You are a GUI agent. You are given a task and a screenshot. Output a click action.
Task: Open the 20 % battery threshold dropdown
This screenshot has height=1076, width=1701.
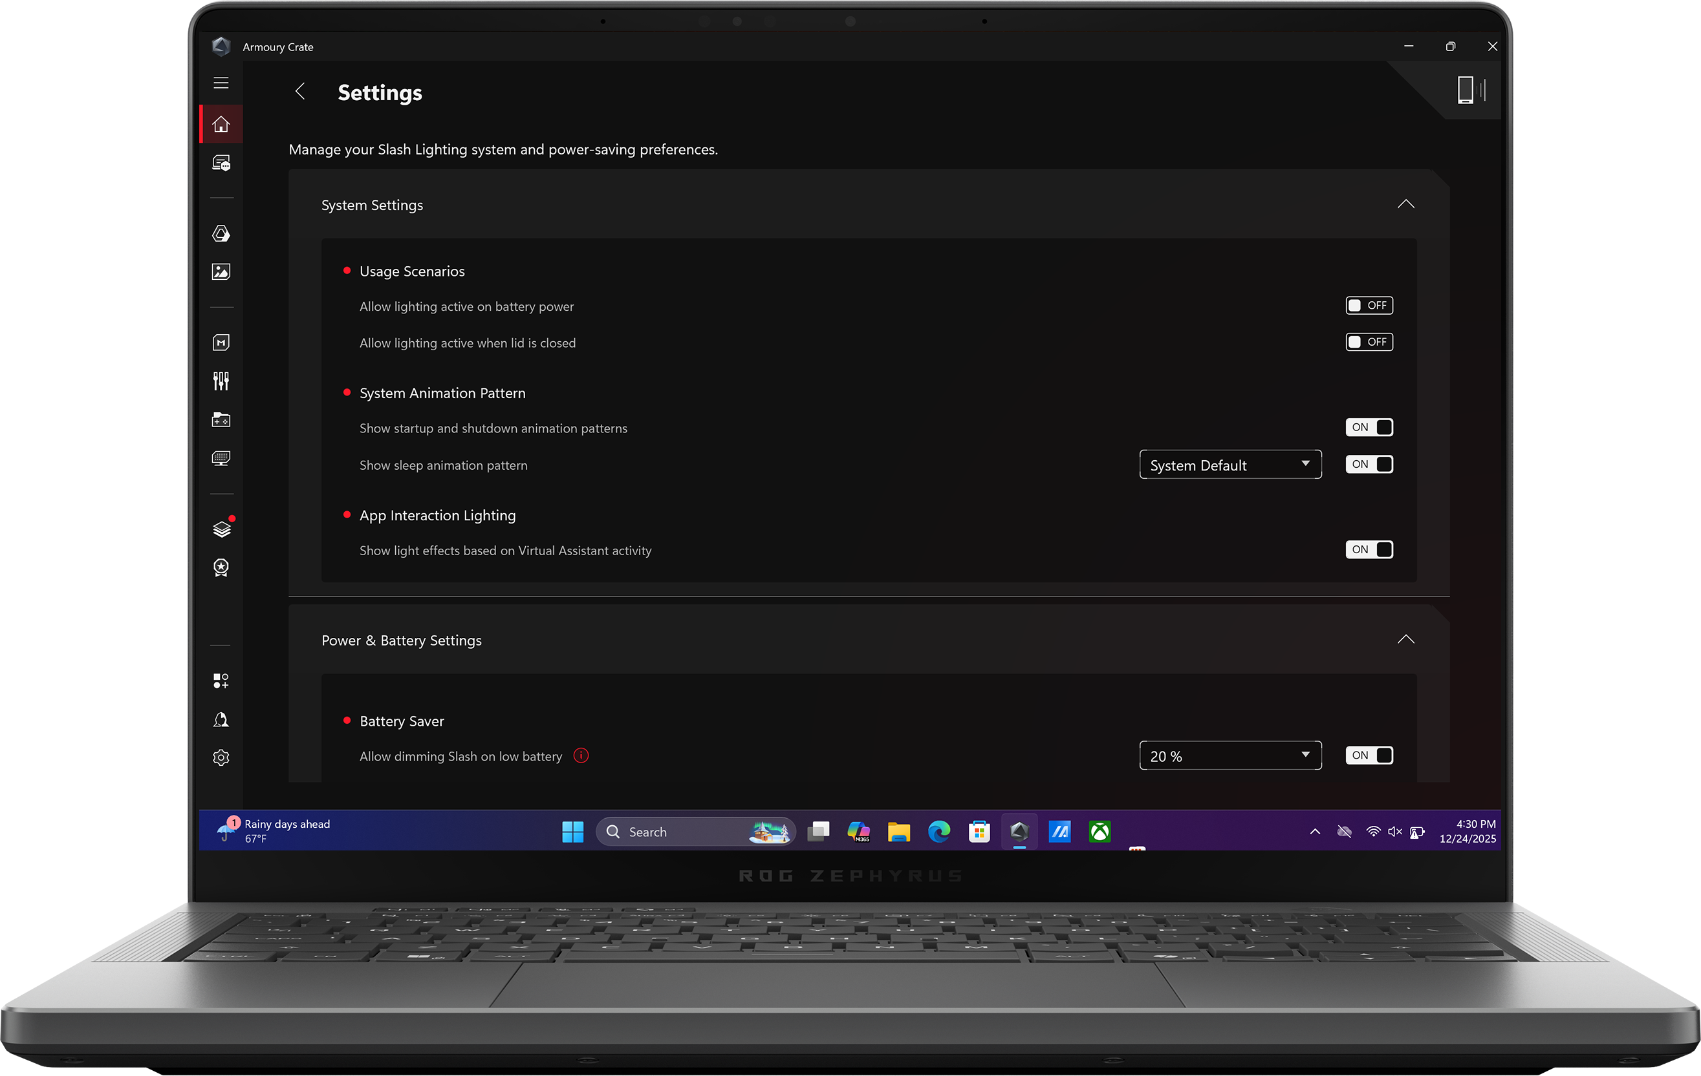coord(1229,755)
